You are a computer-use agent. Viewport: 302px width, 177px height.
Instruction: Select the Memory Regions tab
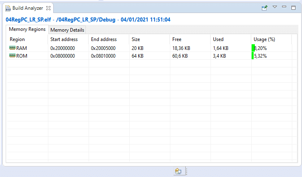pos(27,30)
